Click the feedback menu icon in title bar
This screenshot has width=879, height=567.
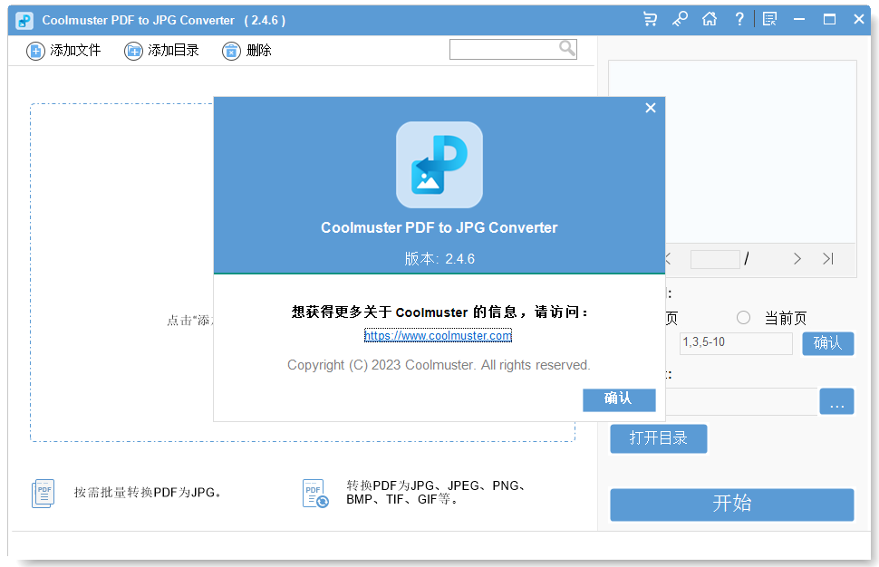(769, 20)
